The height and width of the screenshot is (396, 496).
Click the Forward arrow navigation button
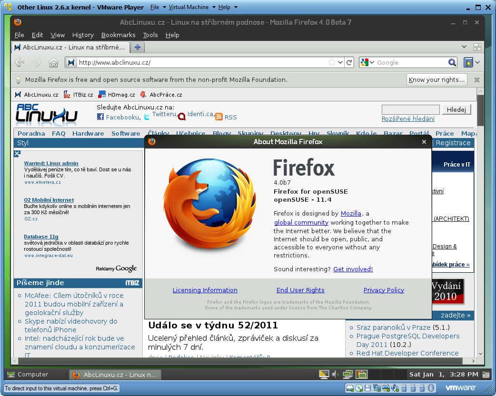[37, 62]
